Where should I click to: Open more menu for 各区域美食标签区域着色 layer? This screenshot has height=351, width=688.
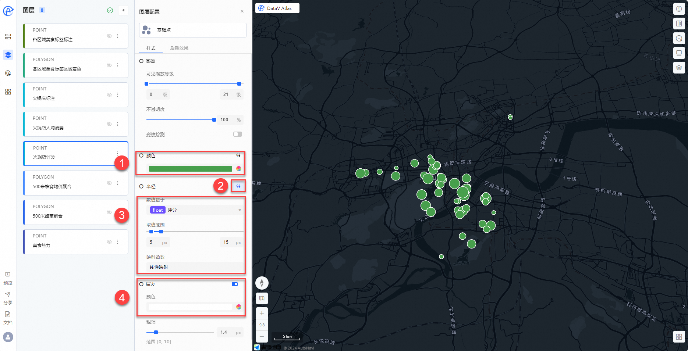click(118, 65)
